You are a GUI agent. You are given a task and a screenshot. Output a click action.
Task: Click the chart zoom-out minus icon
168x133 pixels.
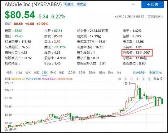click(131, 79)
